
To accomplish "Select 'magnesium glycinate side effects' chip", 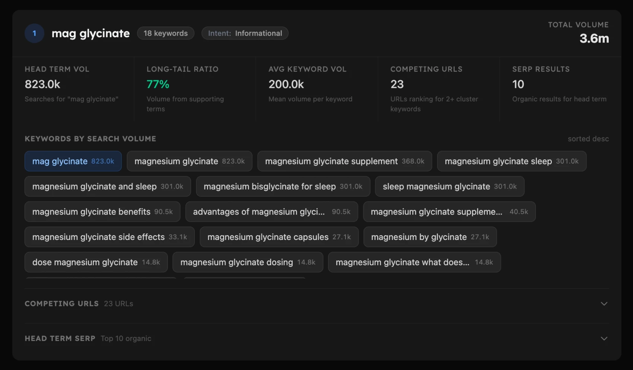I will 109,237.
